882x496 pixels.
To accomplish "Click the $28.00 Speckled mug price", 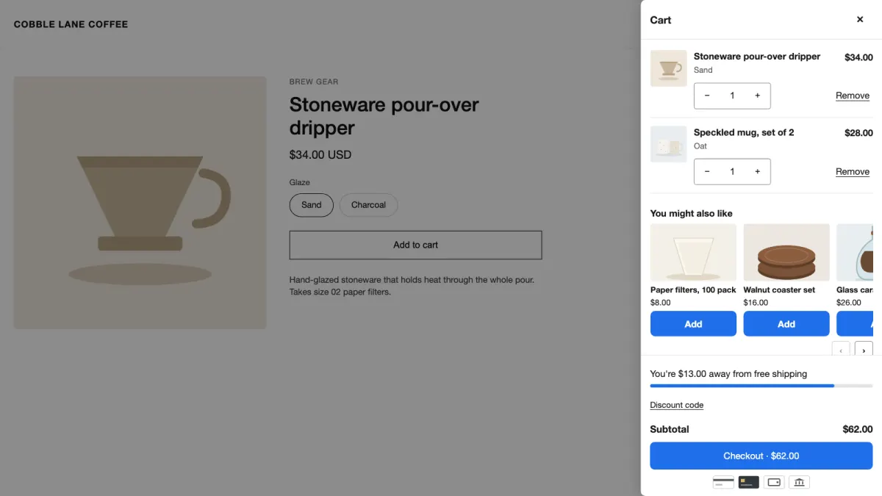I will click(858, 133).
